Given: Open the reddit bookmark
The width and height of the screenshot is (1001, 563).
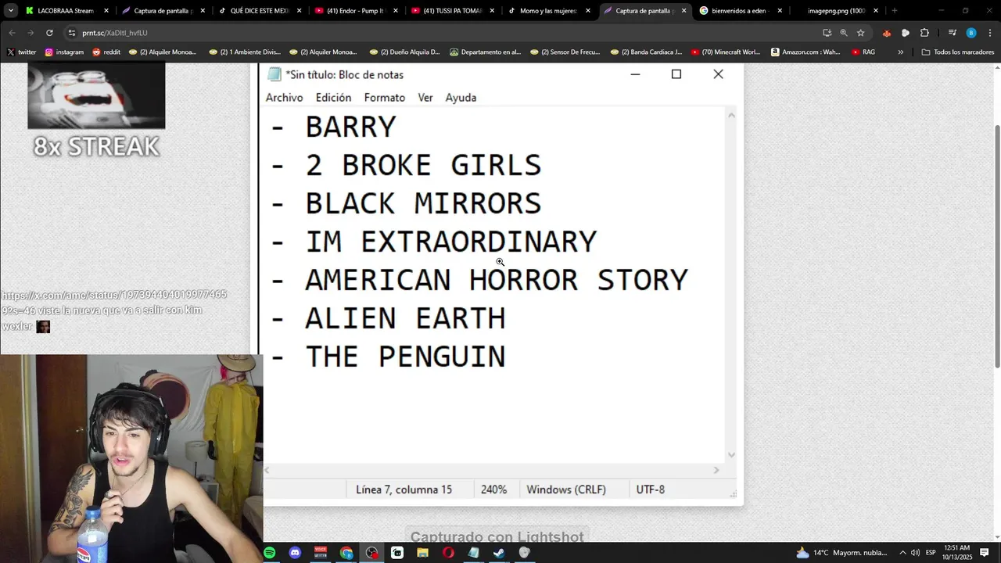Looking at the screenshot, I should [106, 52].
